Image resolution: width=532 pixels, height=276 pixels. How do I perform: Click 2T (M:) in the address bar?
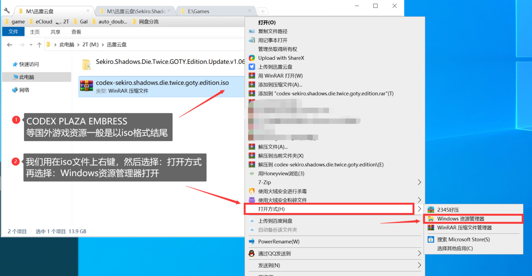[x=90, y=45]
